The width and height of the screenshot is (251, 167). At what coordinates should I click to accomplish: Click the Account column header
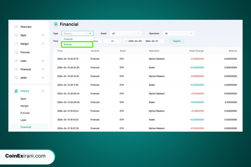point(95,51)
